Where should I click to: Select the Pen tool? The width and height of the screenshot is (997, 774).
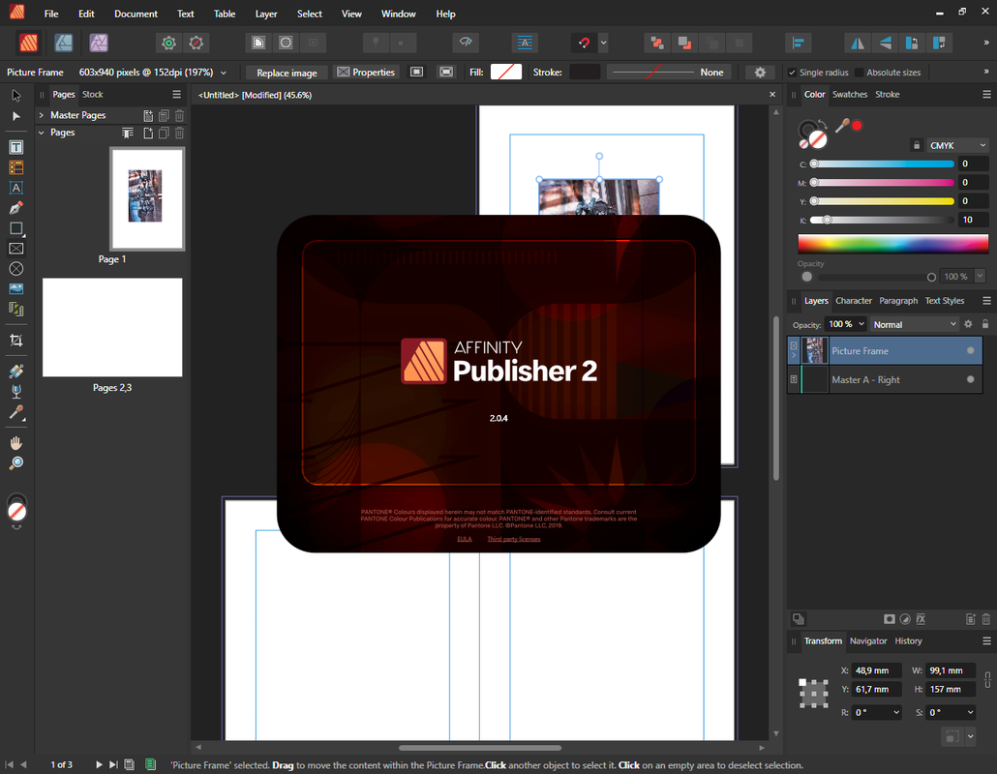(x=15, y=208)
